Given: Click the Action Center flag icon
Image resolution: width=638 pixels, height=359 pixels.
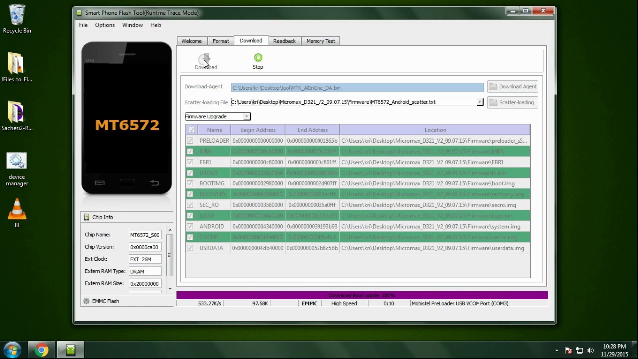Looking at the screenshot, I should coord(568,350).
